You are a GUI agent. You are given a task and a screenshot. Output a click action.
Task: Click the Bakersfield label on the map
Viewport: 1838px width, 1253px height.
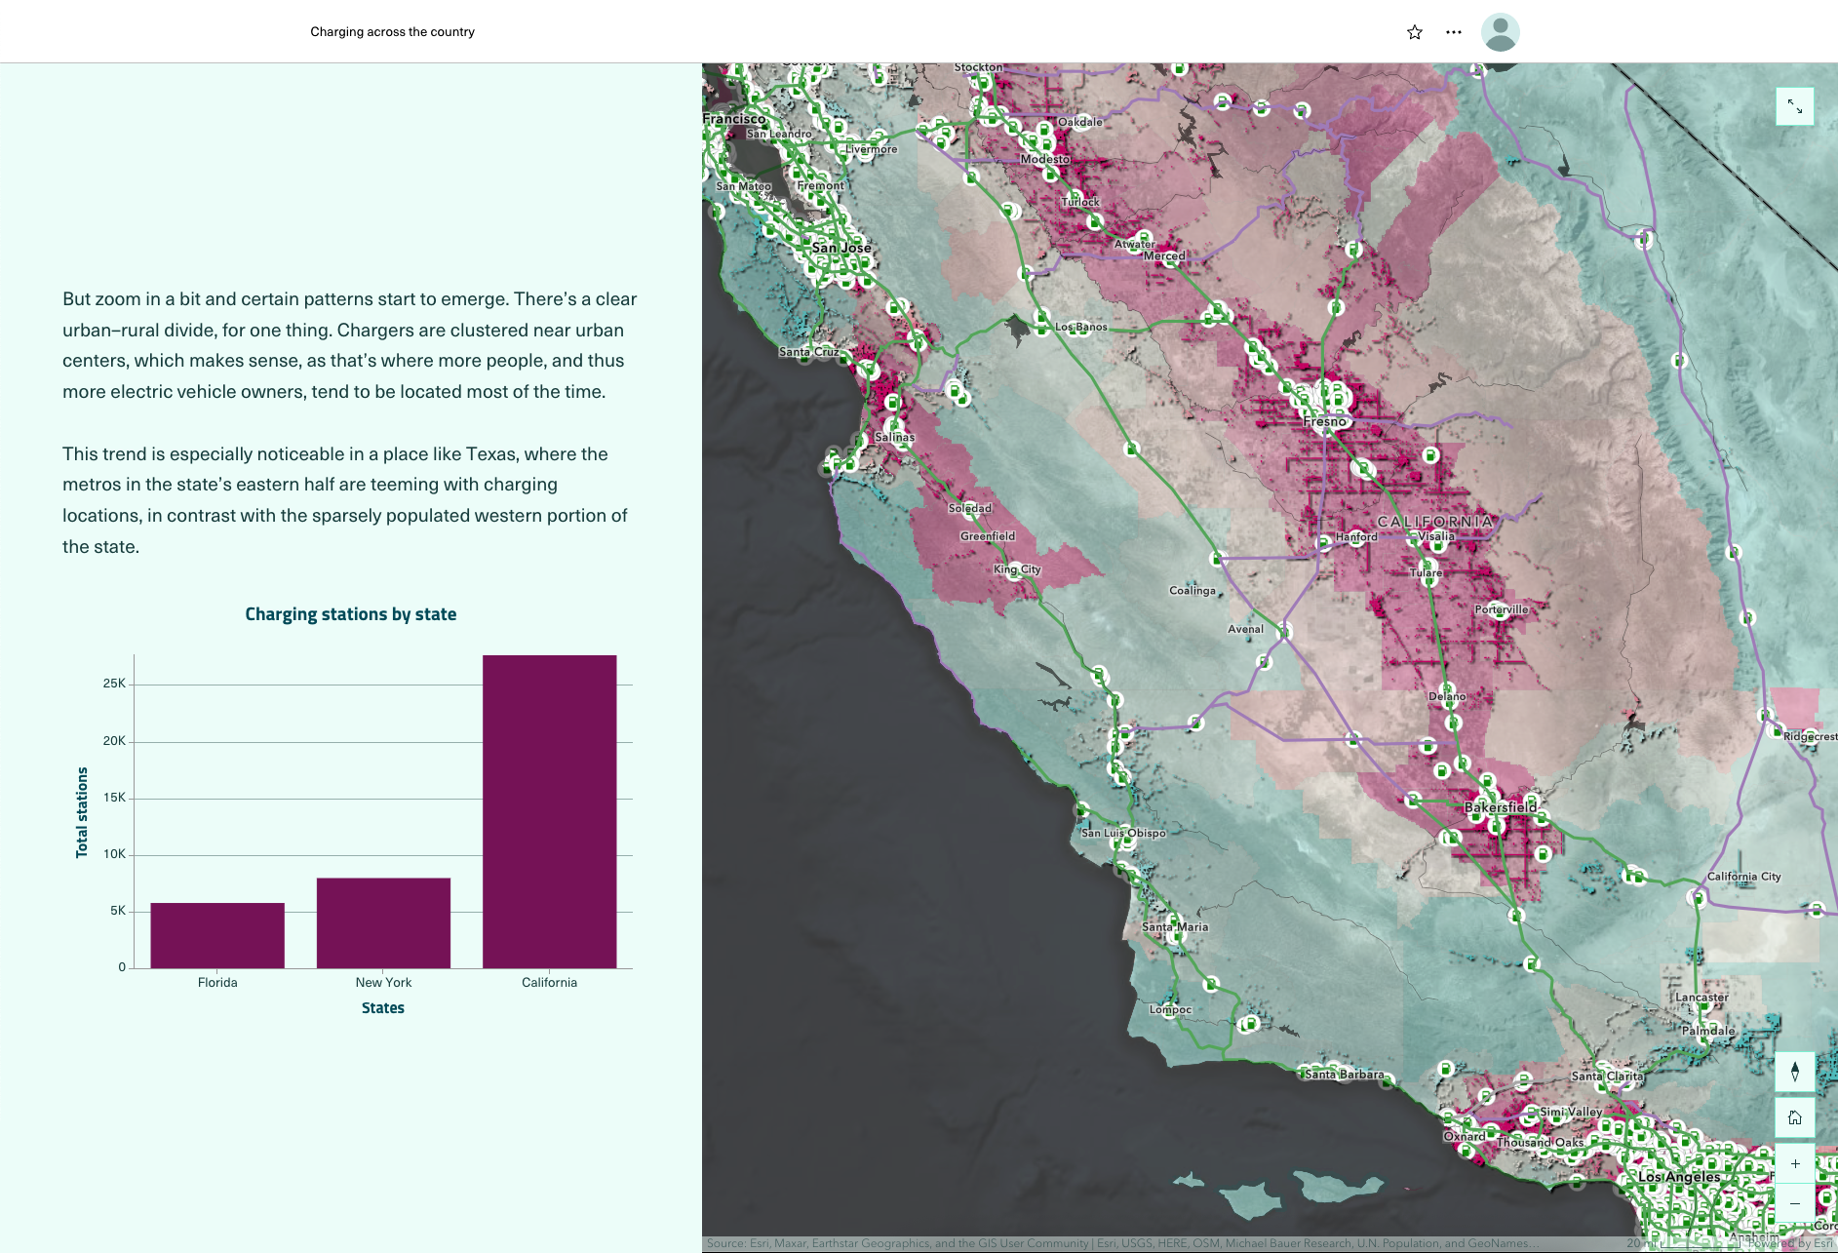(1500, 807)
